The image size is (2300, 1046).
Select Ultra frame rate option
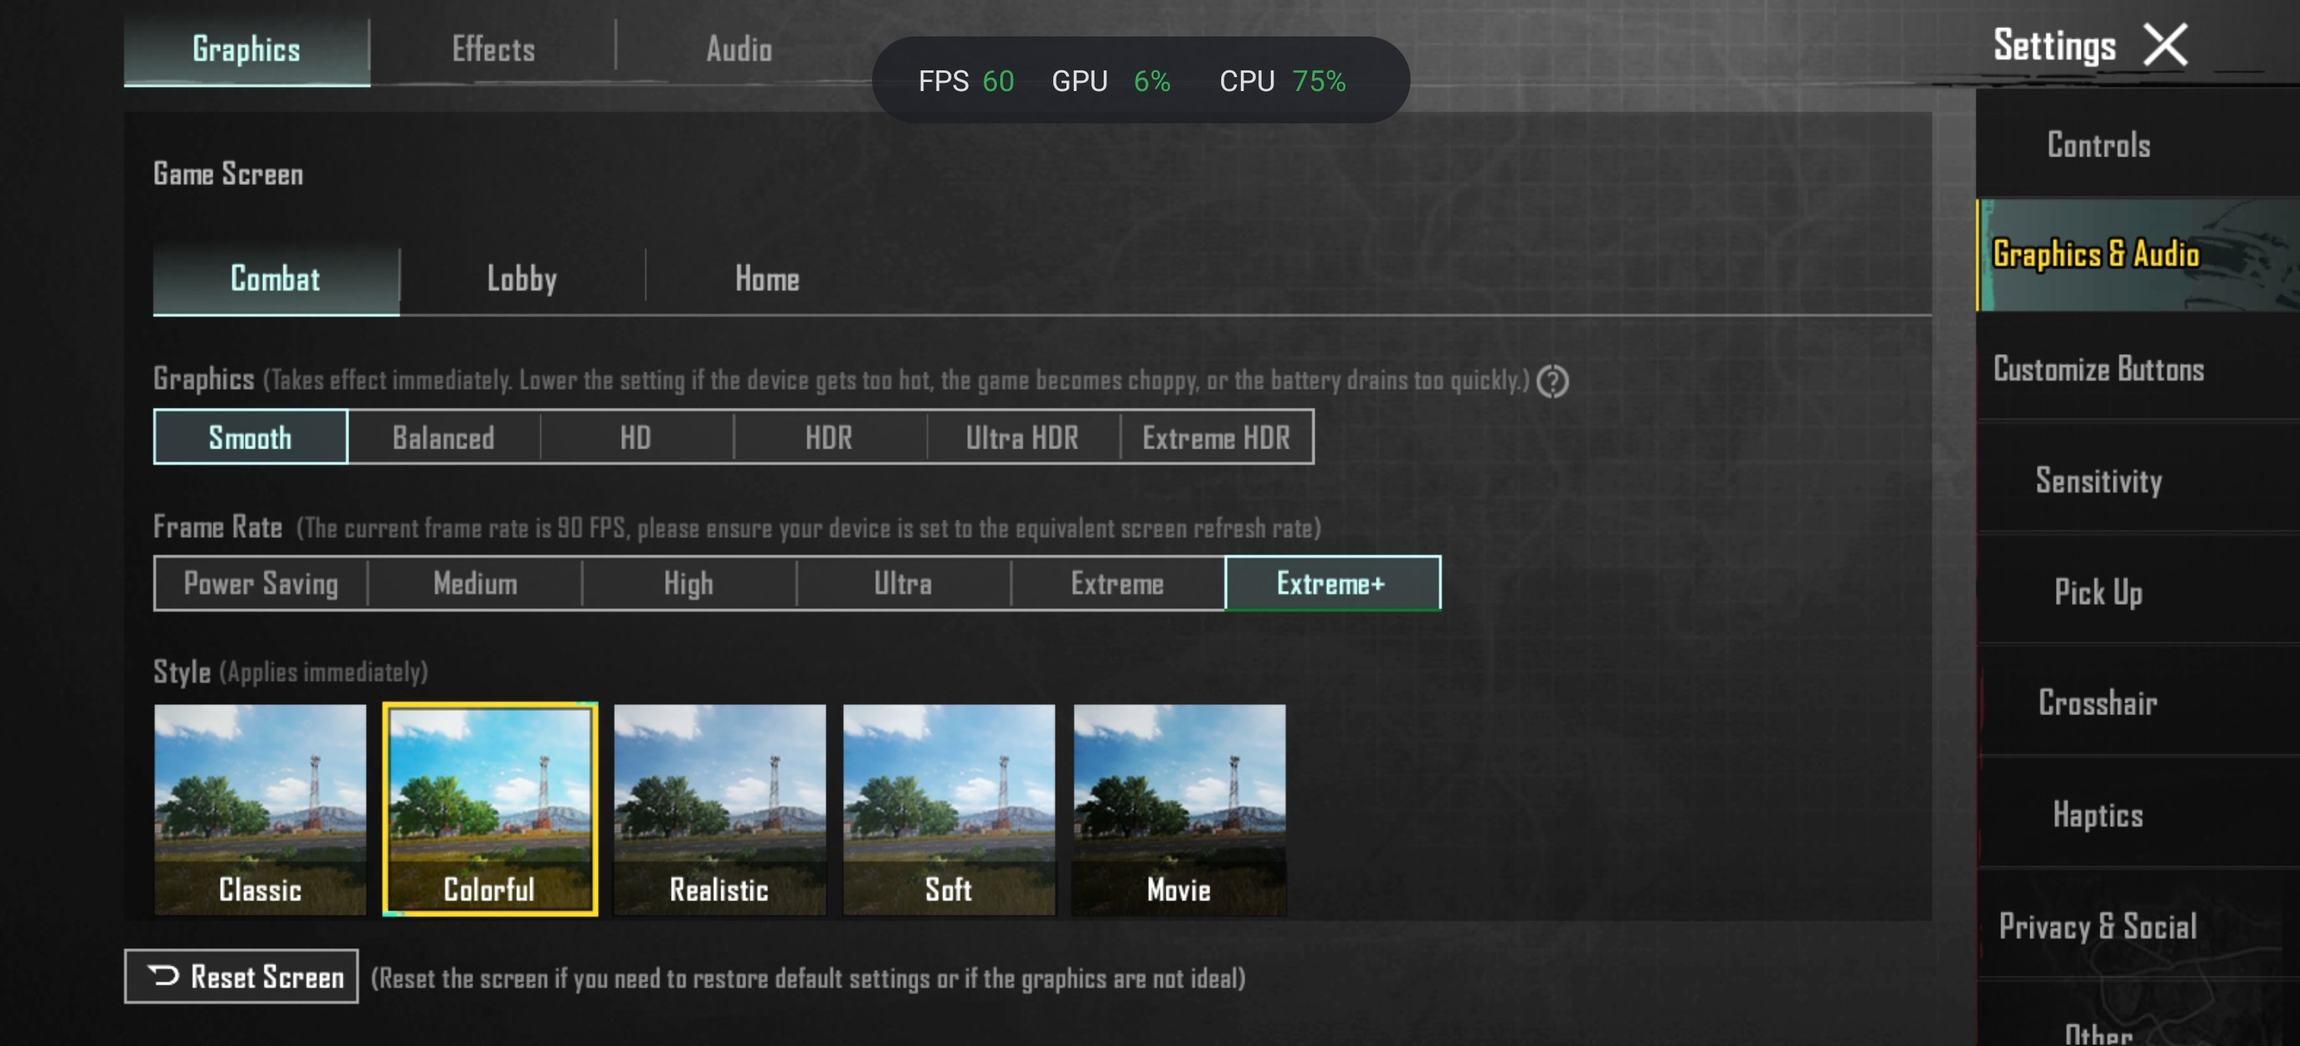coord(903,583)
